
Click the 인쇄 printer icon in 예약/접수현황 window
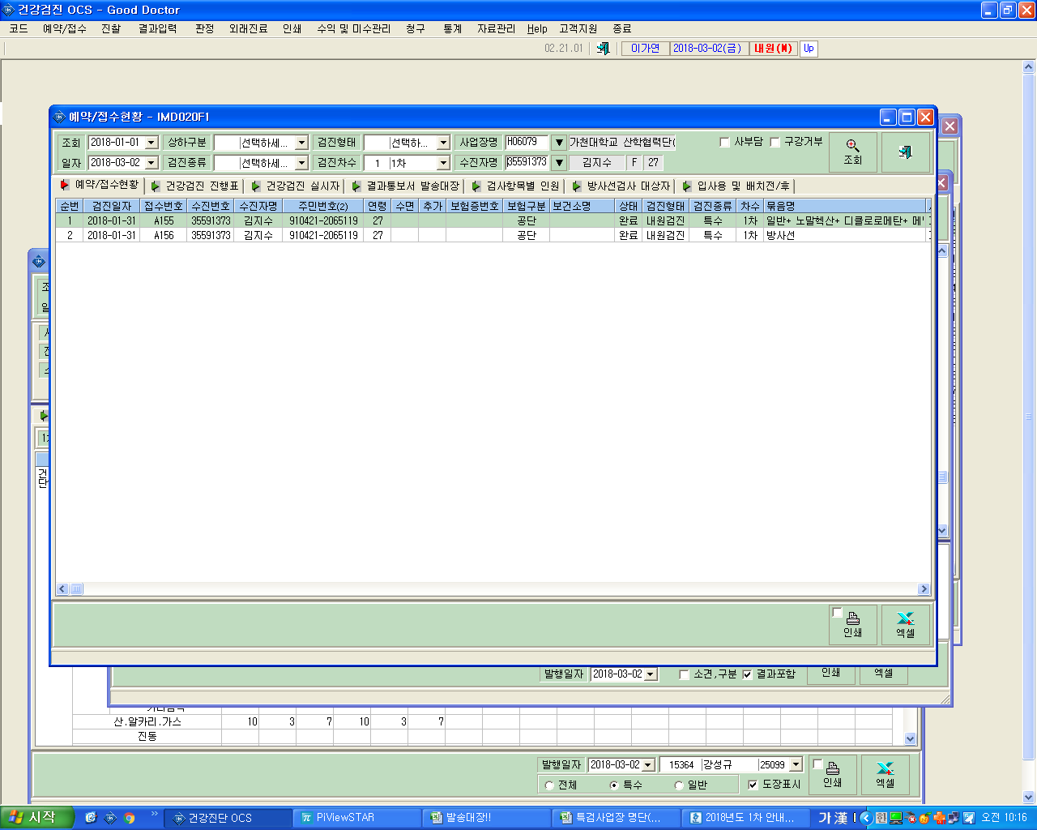[x=853, y=625]
